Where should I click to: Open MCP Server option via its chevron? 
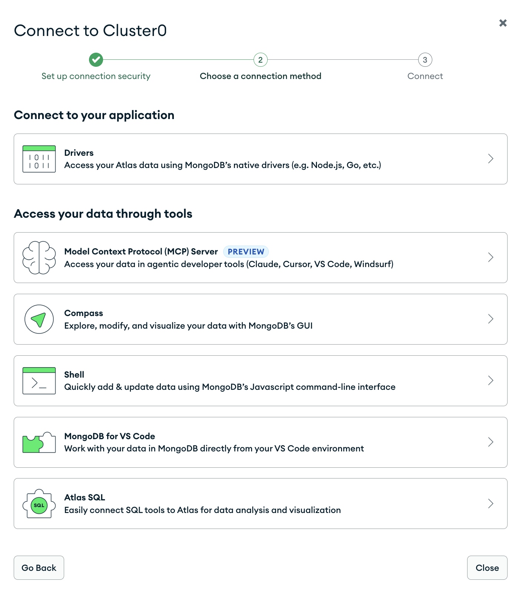point(491,257)
